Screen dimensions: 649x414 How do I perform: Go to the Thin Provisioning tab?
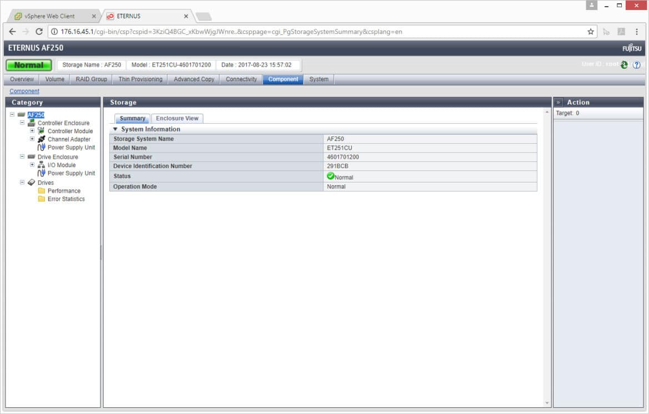pos(140,79)
